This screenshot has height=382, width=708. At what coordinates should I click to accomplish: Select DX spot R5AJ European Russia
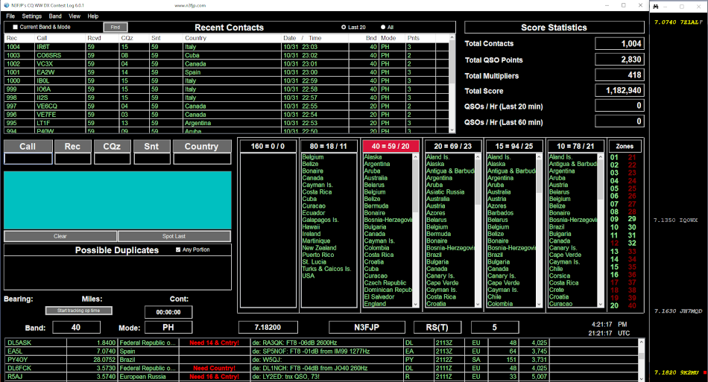point(321,377)
